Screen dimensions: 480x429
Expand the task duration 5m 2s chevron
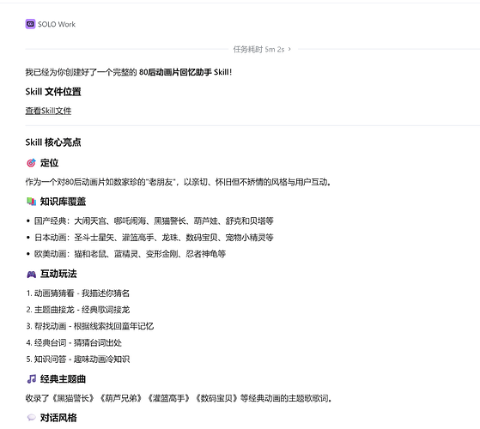[289, 49]
